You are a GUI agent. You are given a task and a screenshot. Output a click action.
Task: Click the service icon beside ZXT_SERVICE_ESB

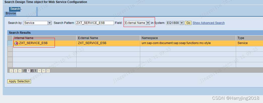pyautogui.click(x=16, y=43)
